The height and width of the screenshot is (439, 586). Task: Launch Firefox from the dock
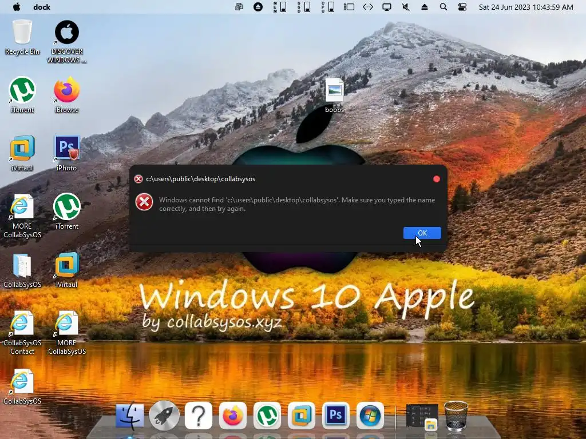[232, 416]
